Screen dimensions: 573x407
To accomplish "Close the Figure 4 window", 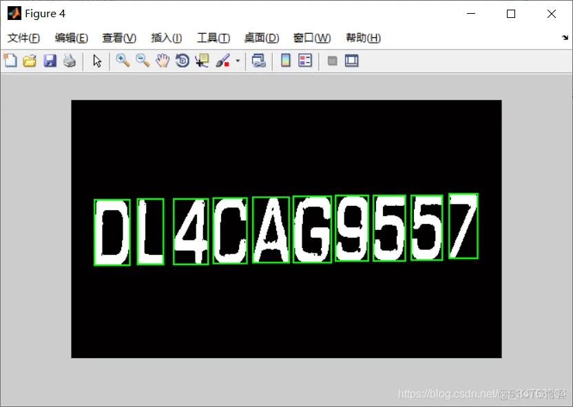I will point(552,14).
